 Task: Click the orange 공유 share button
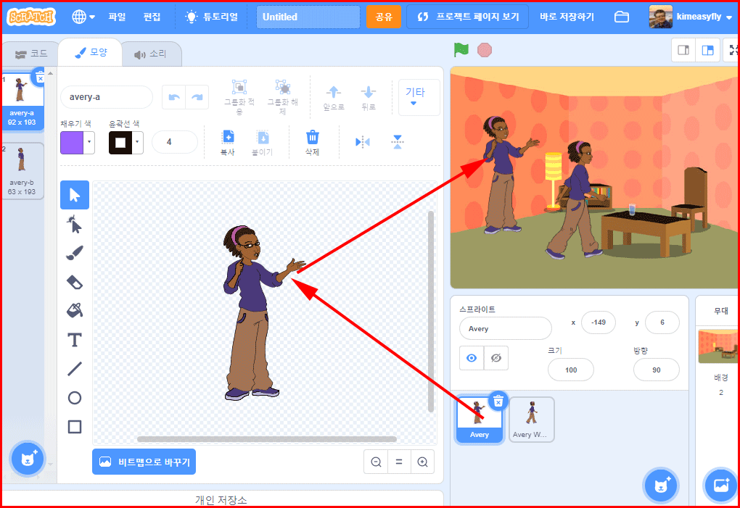tap(384, 17)
